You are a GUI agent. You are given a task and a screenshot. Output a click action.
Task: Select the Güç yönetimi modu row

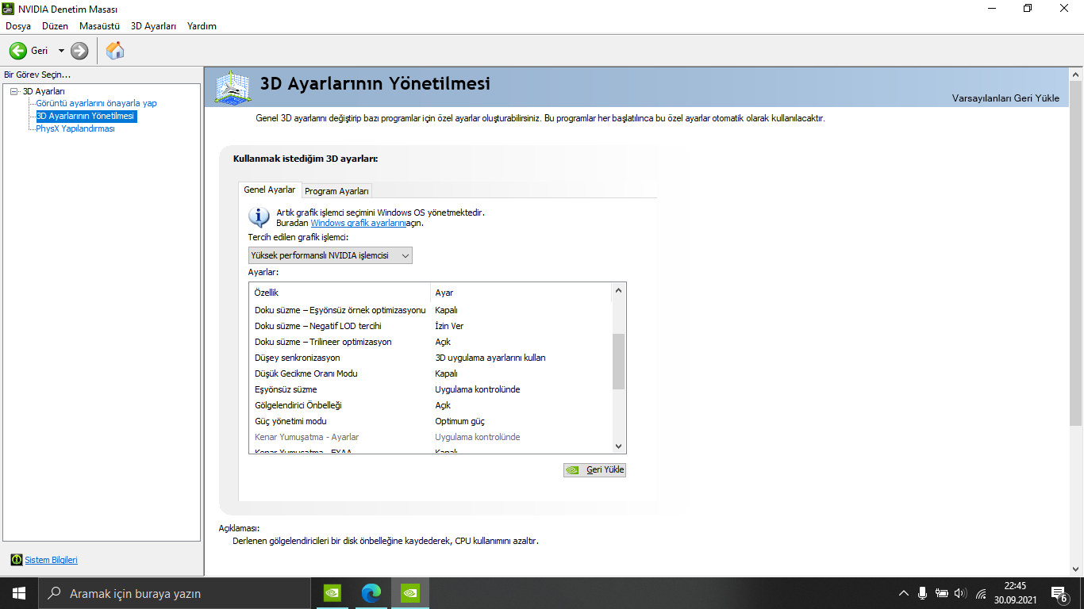(431, 421)
